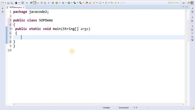Image resolution: width=195 pixels, height=110 pixels.
Task: Close the SOPDemo.java tab
Action: pyautogui.click(x=24, y=7)
